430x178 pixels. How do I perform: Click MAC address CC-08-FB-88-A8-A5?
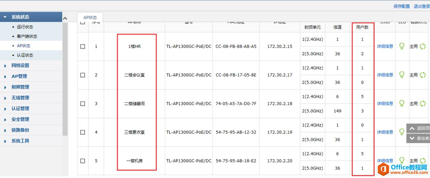(x=236, y=47)
